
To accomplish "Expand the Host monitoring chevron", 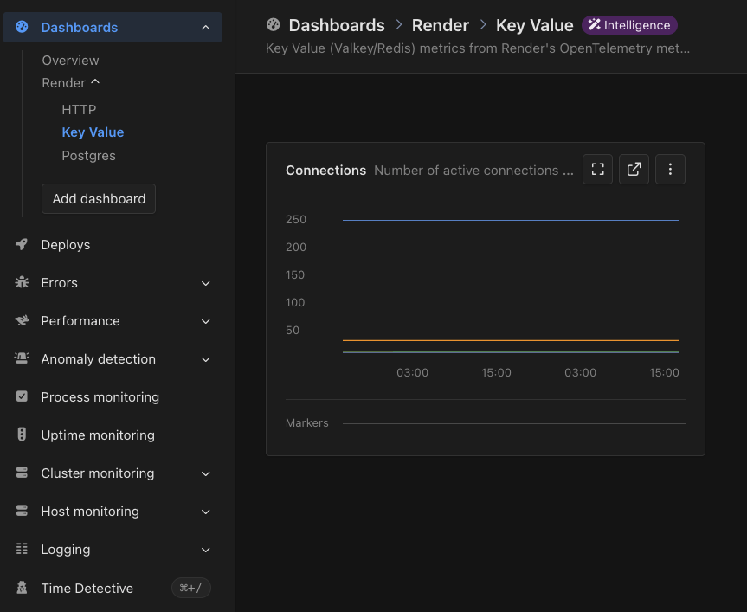I will click(x=205, y=512).
